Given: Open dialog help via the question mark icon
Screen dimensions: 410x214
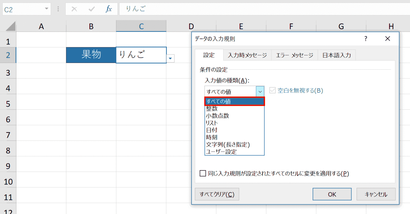Looking at the screenshot, I should (x=365, y=39).
